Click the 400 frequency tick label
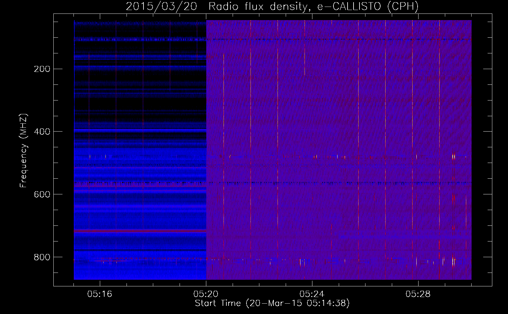Viewport: 508px width, 314px height. click(42, 132)
